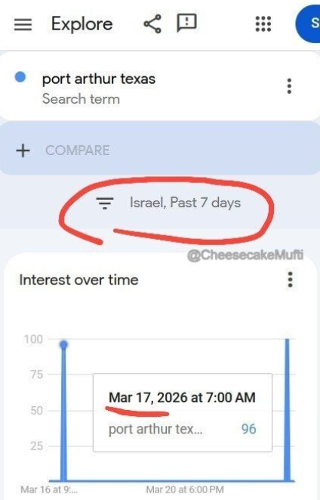320x500 pixels.
Task: Click the Search term subtitle text
Action: (x=81, y=99)
